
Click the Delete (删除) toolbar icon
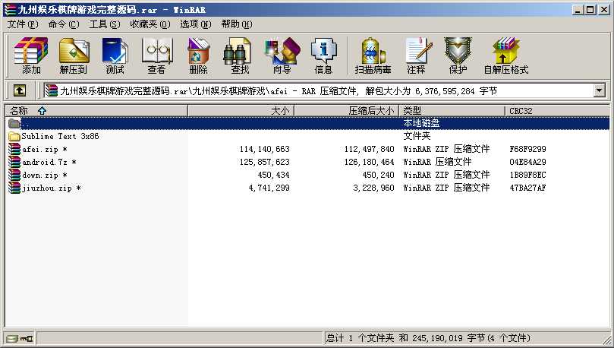[199, 55]
